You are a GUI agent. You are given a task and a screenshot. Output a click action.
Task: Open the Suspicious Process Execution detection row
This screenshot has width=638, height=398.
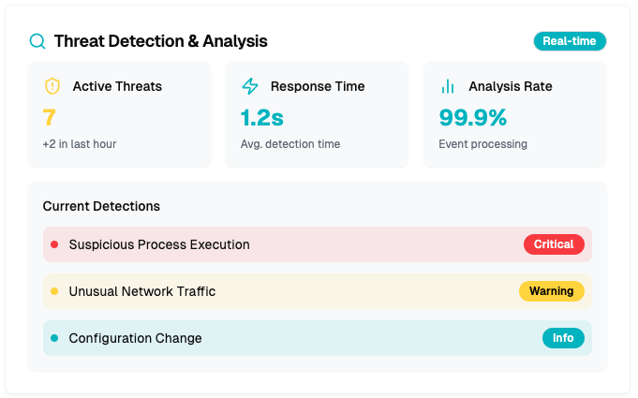point(281,244)
